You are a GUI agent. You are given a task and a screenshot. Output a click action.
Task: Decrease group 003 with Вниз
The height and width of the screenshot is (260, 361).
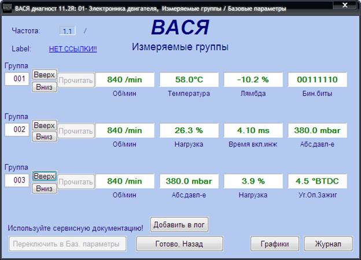pyautogui.click(x=44, y=189)
